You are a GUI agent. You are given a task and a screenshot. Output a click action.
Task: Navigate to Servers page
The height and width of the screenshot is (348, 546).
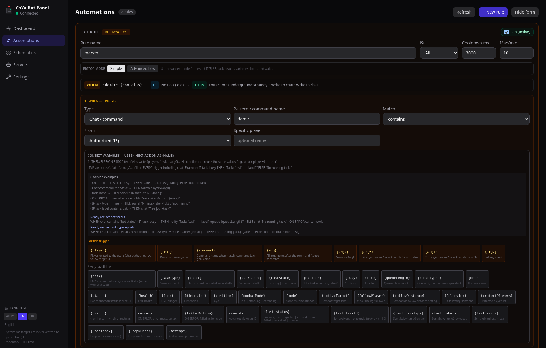34,65
